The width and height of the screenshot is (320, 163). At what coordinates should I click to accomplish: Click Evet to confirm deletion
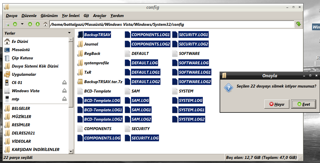(x=304, y=104)
